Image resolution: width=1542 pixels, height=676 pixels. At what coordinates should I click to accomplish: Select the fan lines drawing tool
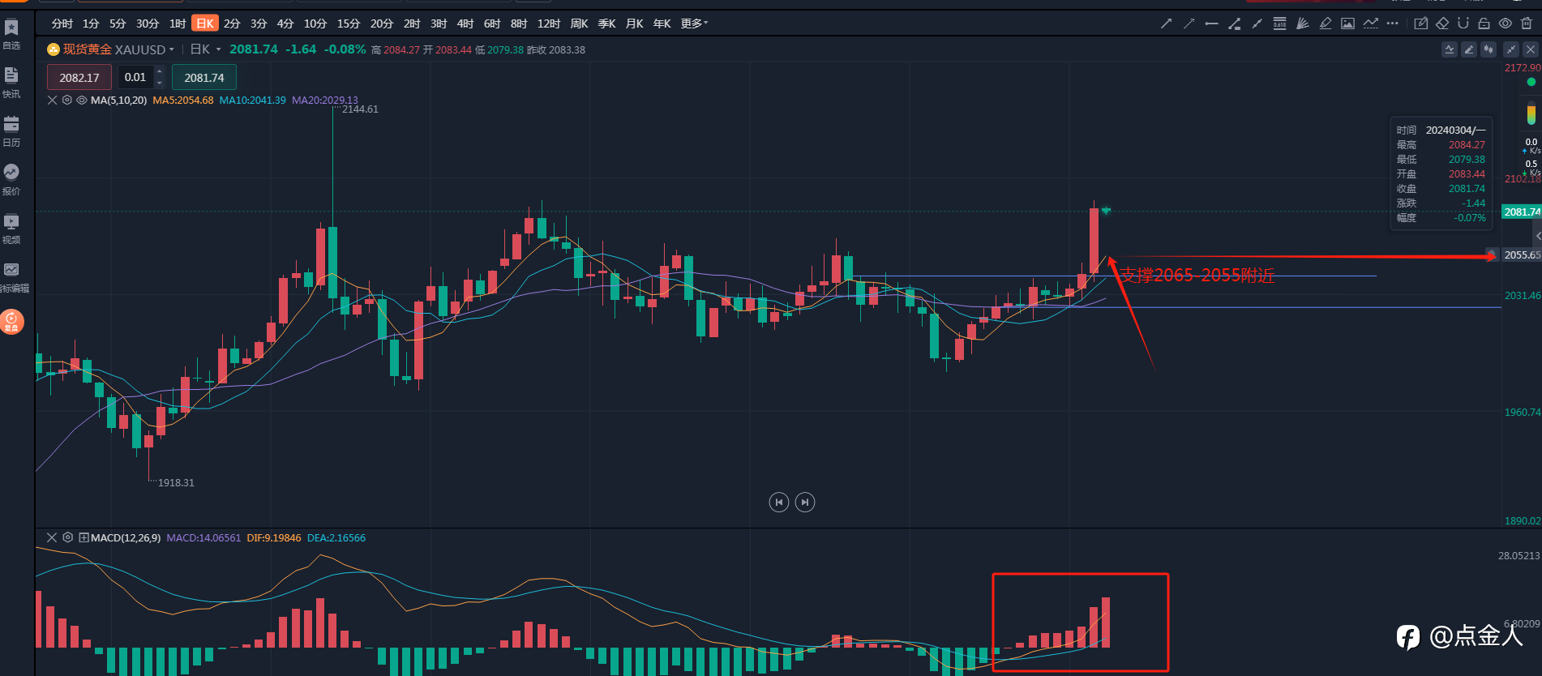pyautogui.click(x=1302, y=24)
